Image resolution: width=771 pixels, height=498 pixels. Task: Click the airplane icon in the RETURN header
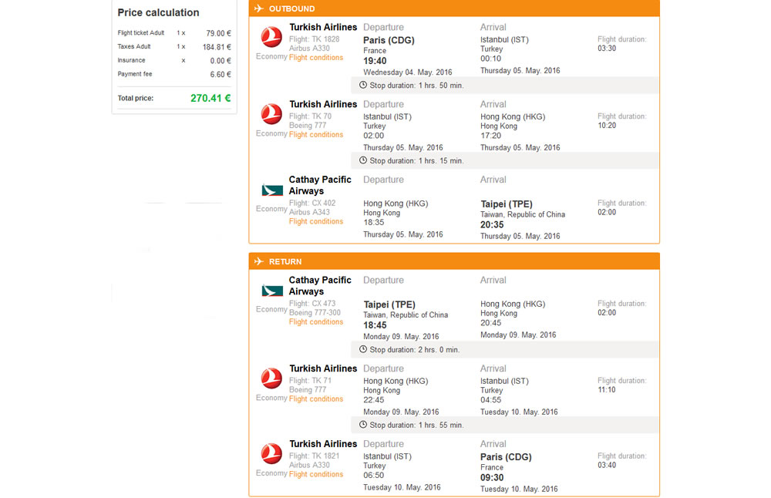258,261
